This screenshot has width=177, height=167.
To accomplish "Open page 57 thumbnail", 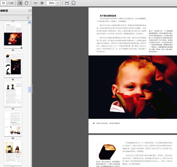I will 13,94.
